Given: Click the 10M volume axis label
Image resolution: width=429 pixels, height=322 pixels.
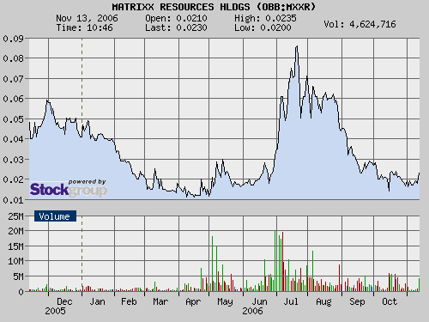Looking at the screenshot, I should click(15, 261).
